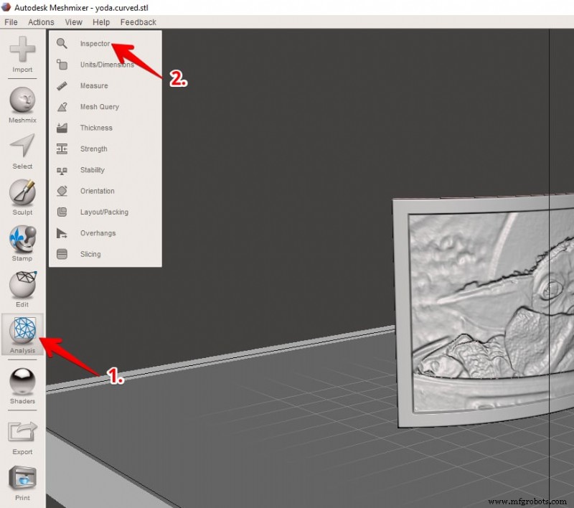Click the Thickness icon
The image size is (574, 508).
[x=62, y=128]
